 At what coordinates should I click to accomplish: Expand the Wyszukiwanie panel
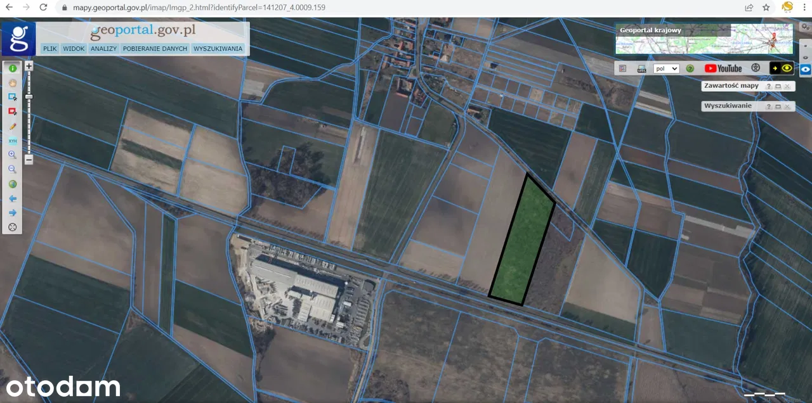[778, 106]
